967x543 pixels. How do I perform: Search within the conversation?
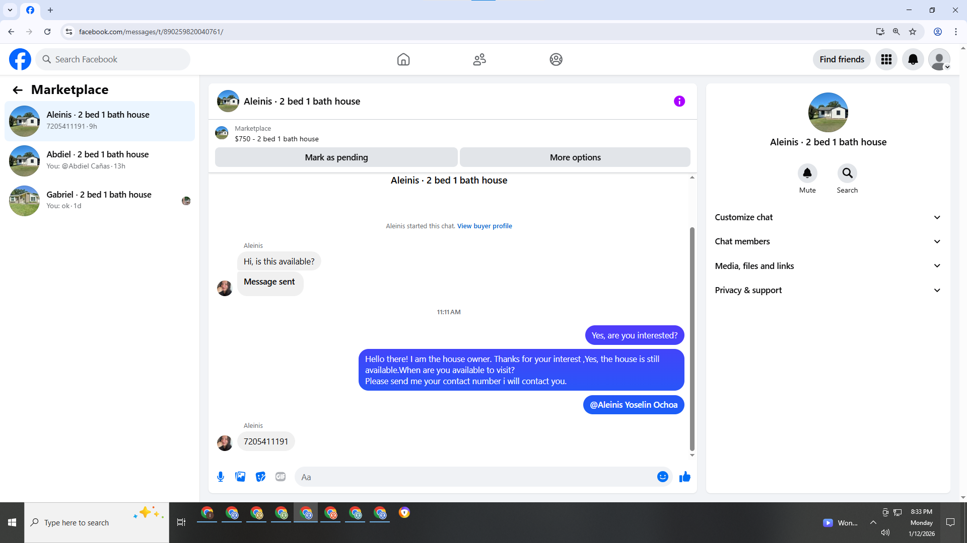[847, 173]
